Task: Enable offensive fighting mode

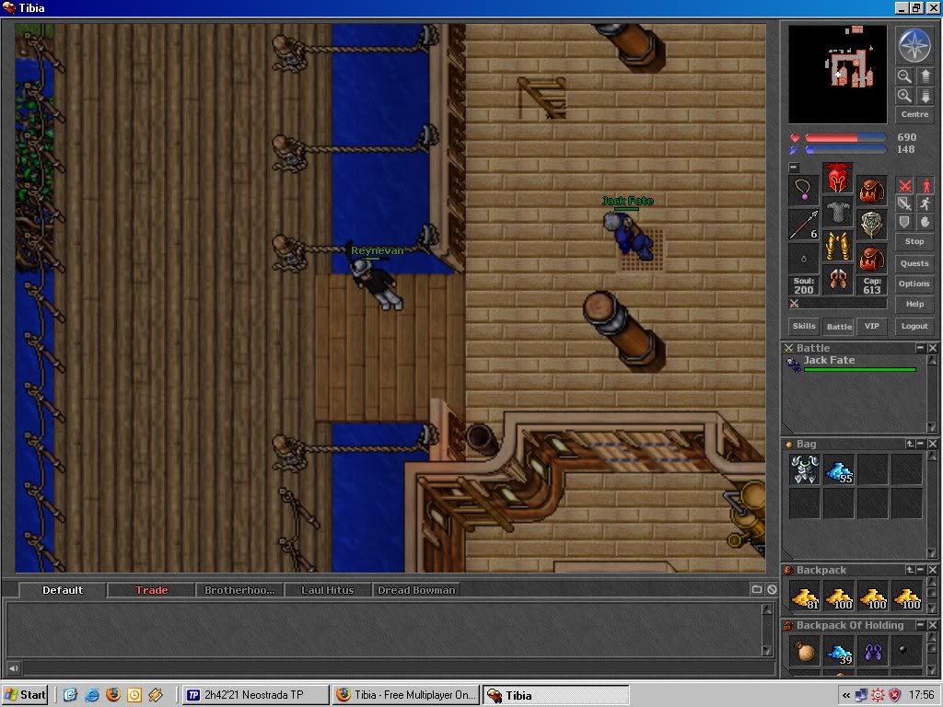Action: point(904,186)
